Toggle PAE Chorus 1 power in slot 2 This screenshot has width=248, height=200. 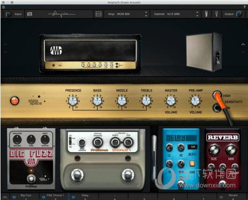pos(43,197)
